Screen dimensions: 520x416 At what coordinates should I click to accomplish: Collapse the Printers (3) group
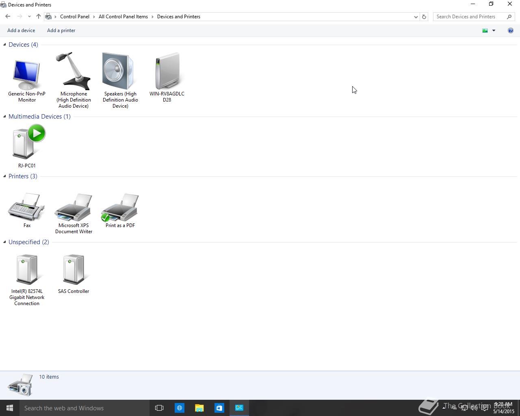pos(4,176)
